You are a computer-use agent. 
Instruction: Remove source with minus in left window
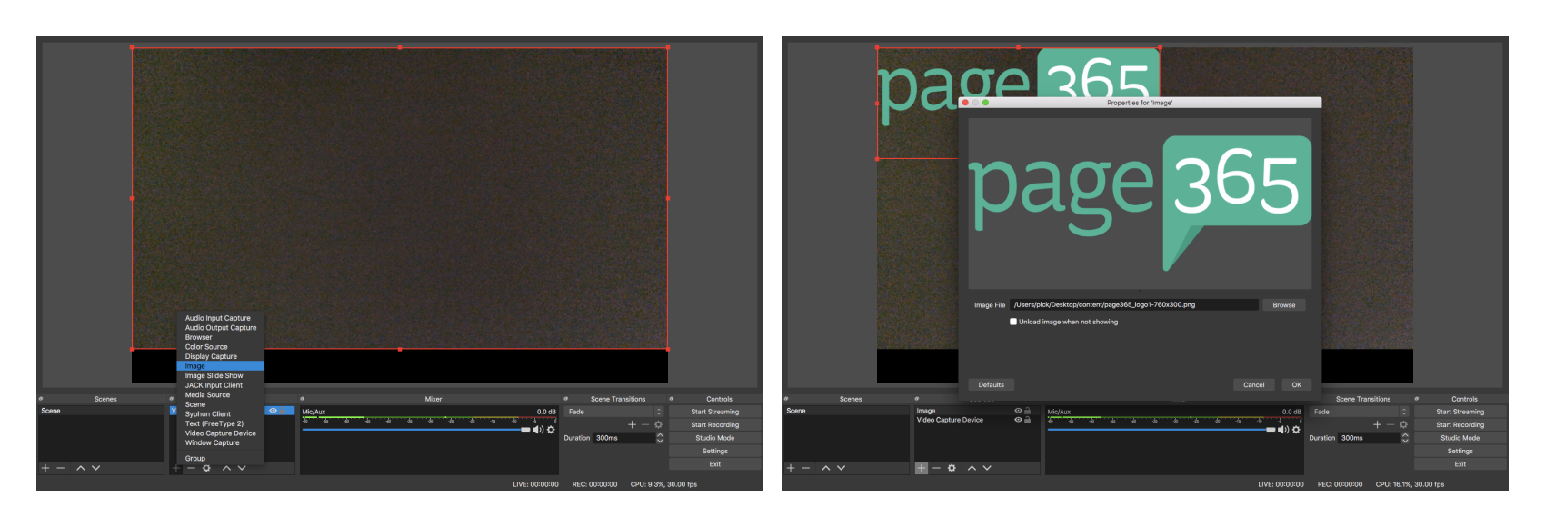(x=191, y=468)
